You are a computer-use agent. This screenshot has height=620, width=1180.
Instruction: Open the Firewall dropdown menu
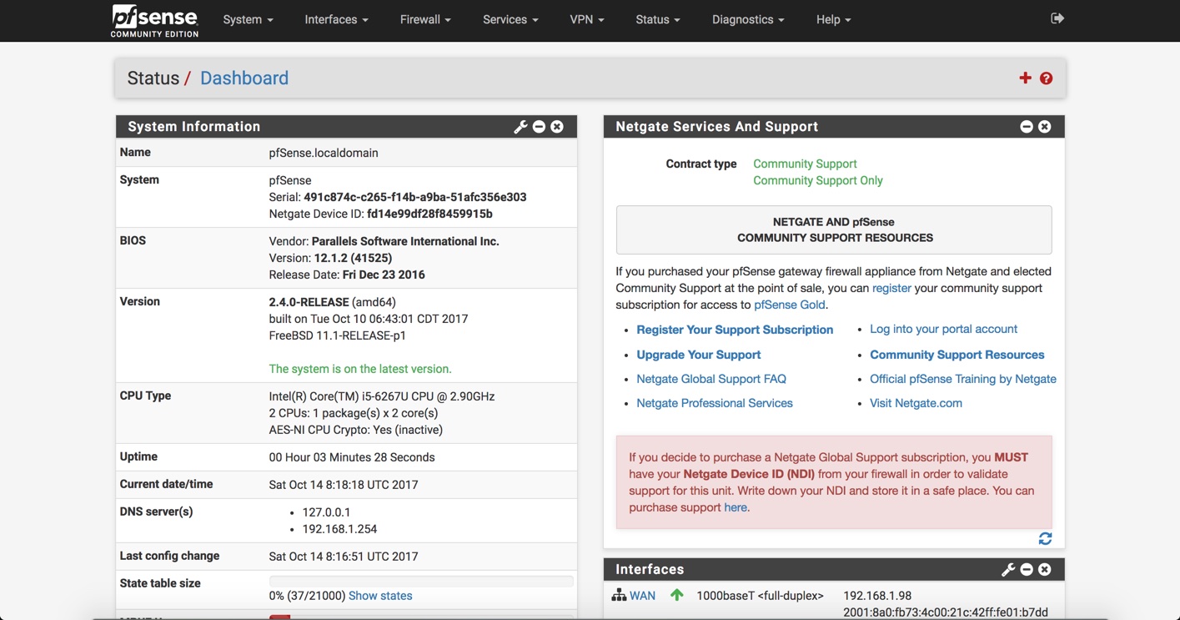pos(424,18)
